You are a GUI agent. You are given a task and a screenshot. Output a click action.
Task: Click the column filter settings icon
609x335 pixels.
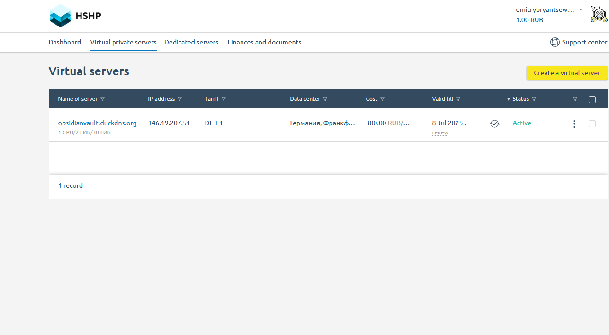click(x=574, y=99)
